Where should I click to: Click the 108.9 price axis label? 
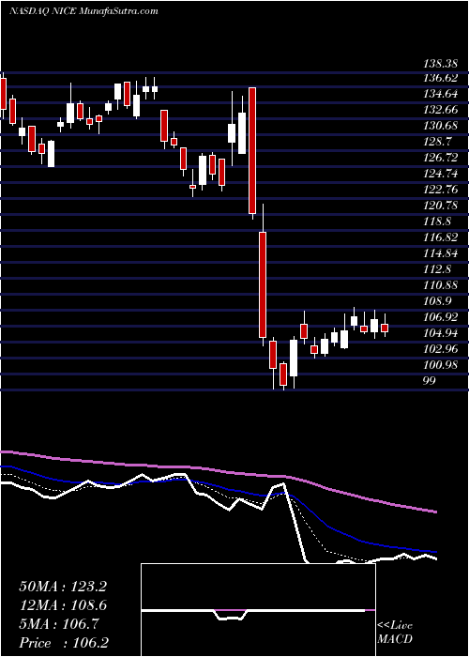coord(438,301)
